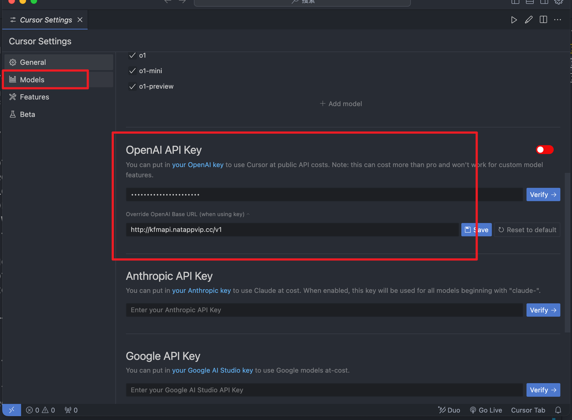Open the More Actions ellipsis menu

coord(558,20)
